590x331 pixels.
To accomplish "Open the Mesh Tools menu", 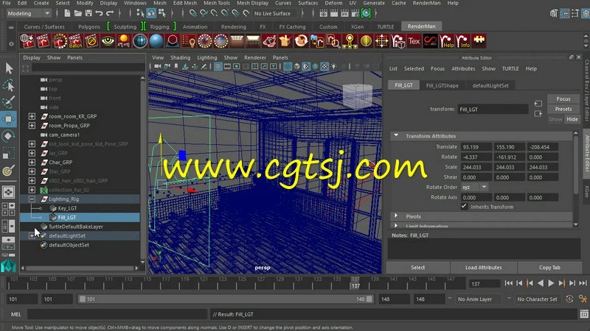I will 216,3.
